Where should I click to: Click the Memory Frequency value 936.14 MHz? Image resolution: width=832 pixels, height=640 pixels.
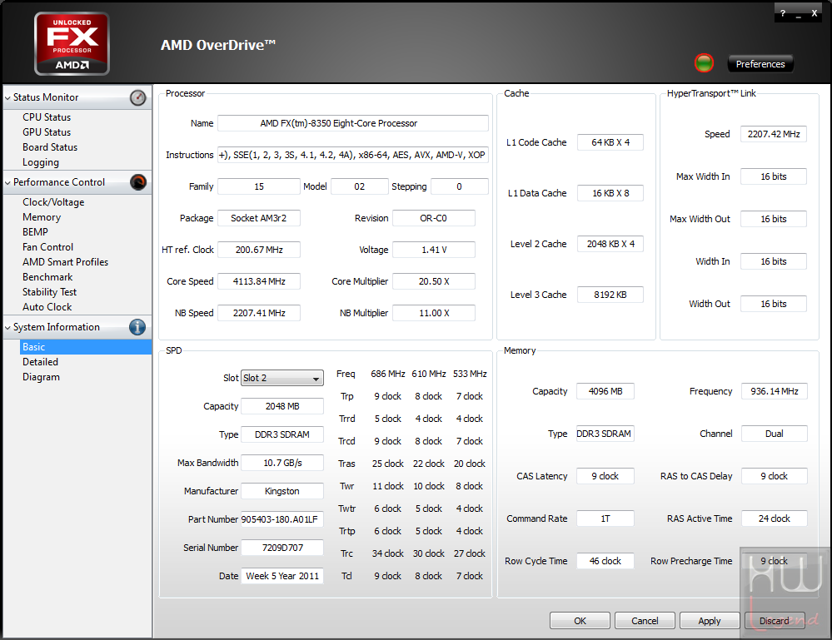pyautogui.click(x=775, y=391)
